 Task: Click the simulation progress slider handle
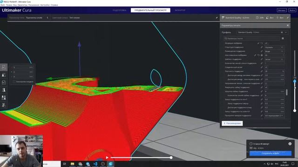171,158
